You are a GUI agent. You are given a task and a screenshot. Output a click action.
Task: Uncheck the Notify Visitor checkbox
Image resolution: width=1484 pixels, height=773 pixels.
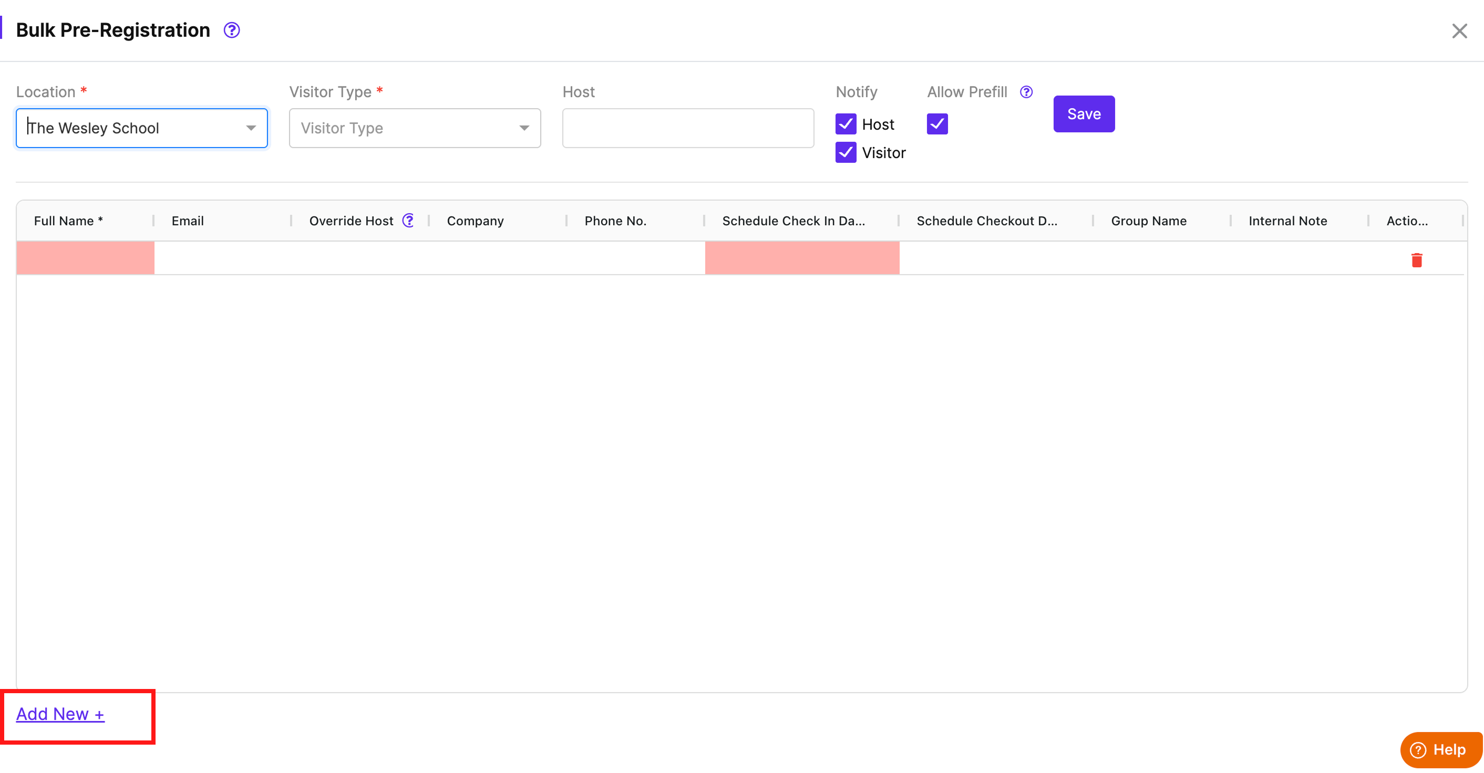846,152
